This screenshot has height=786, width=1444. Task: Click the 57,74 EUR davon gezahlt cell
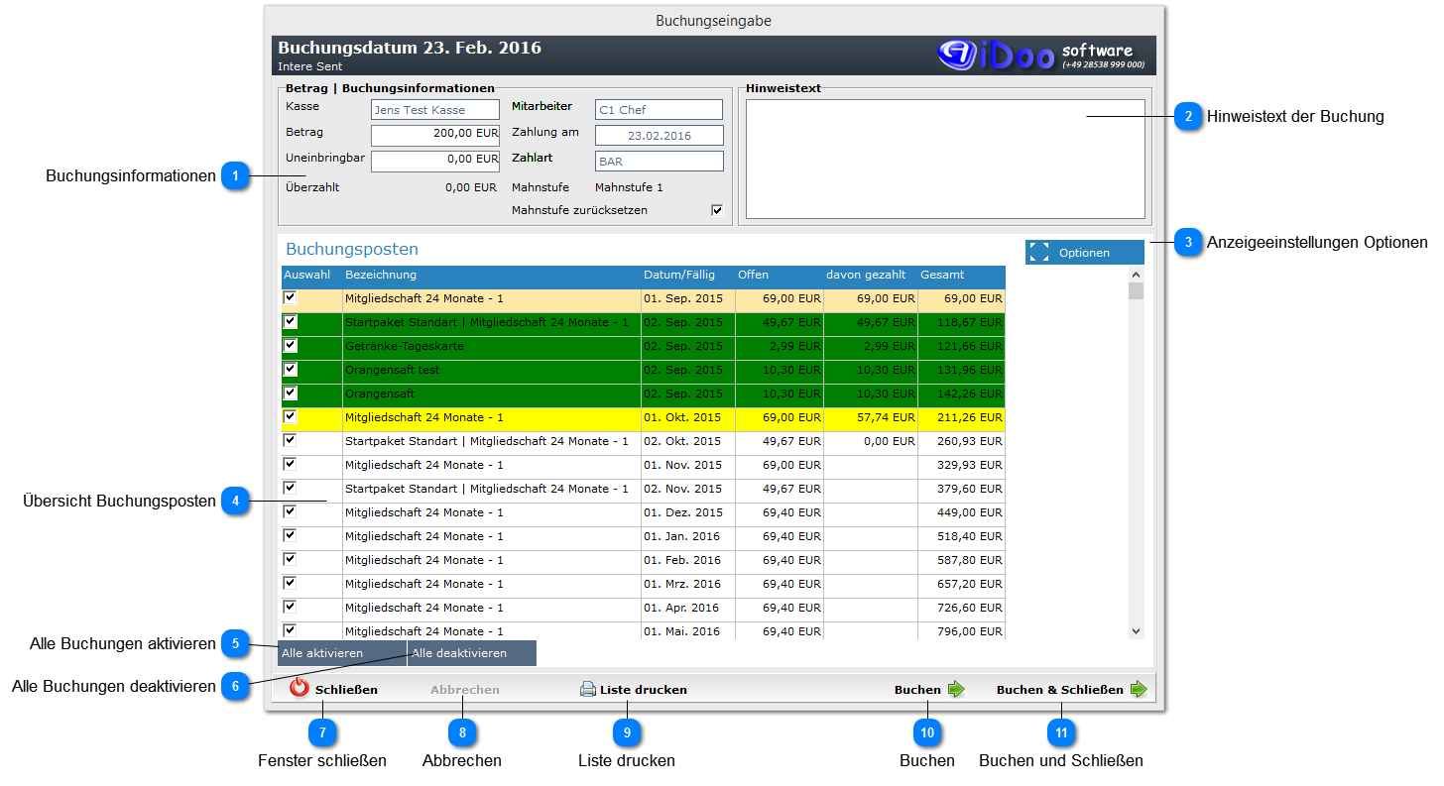point(870,417)
